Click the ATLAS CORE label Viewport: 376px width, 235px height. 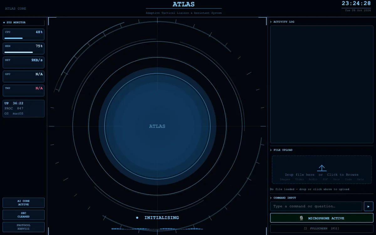[x=15, y=9]
